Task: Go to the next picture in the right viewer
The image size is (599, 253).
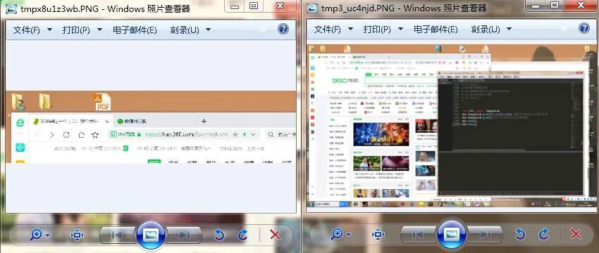Action: (x=484, y=234)
